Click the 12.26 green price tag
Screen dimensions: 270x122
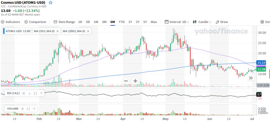coord(261,69)
